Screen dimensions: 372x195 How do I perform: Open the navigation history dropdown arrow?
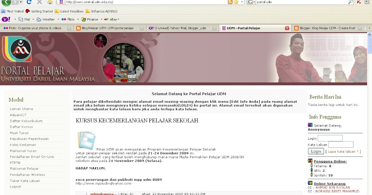pyautogui.click(x=21, y=2)
